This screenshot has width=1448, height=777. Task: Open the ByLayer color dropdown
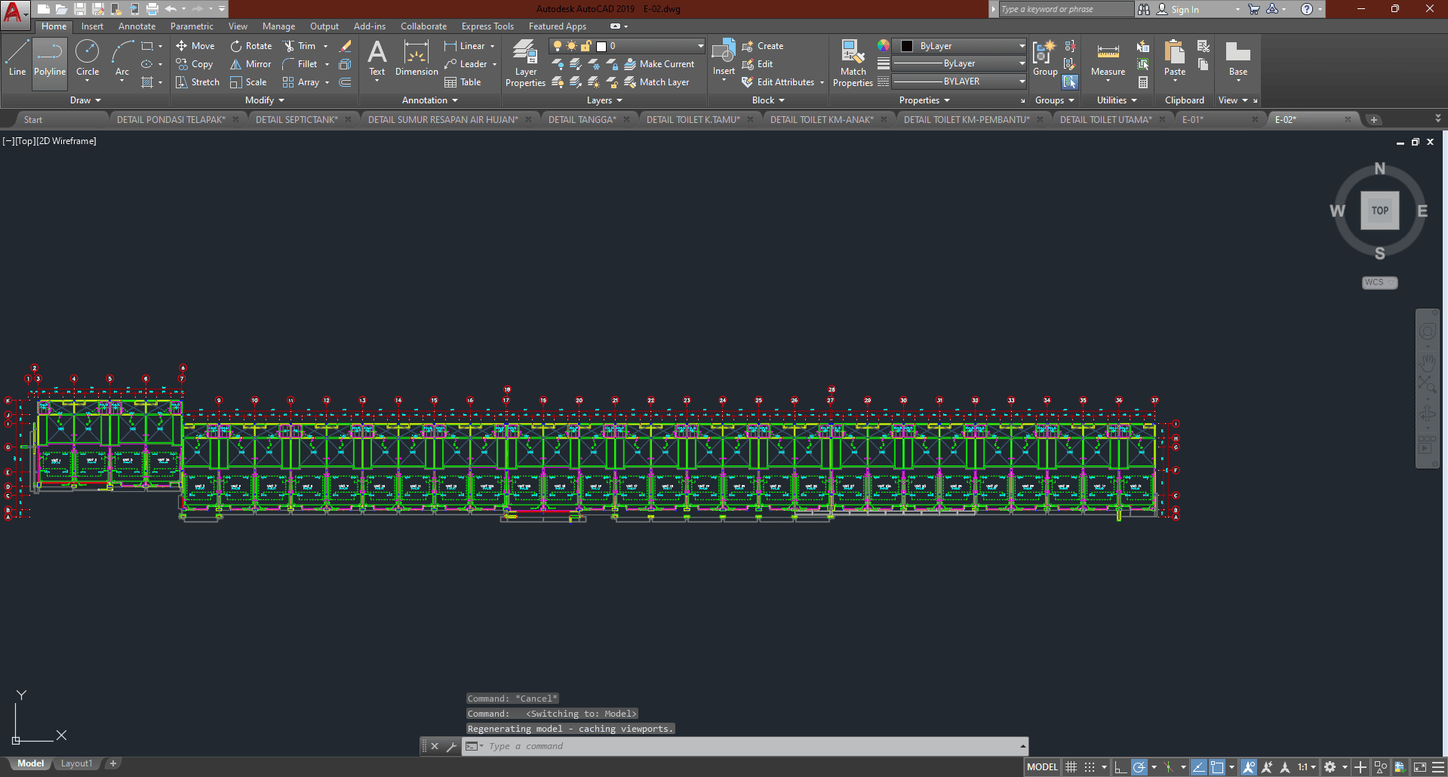[x=1022, y=46]
